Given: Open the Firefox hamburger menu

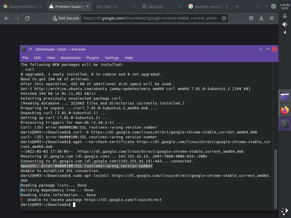Looking at the screenshot, I should [271, 18].
